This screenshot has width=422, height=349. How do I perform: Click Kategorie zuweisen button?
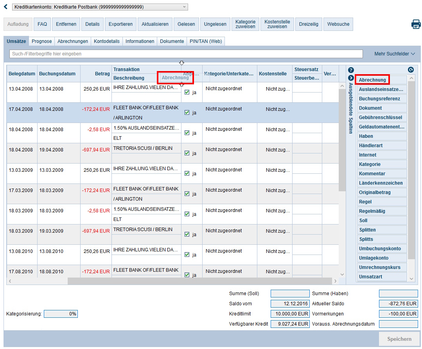[246, 24]
